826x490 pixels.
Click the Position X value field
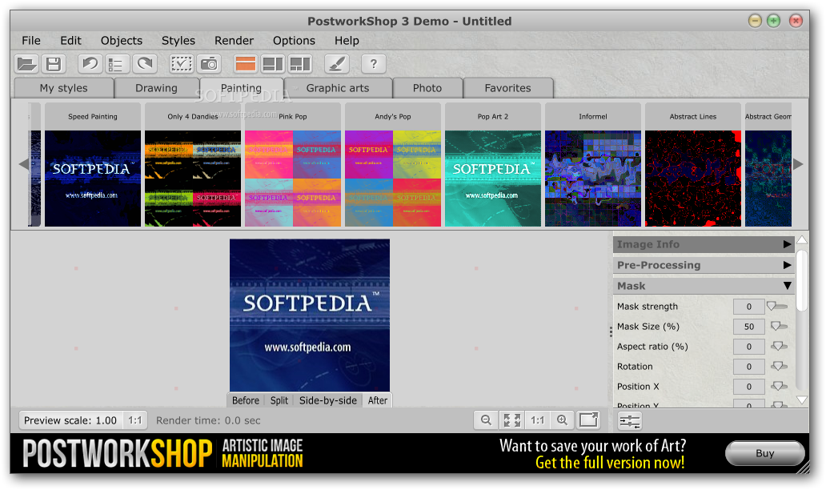click(x=748, y=387)
